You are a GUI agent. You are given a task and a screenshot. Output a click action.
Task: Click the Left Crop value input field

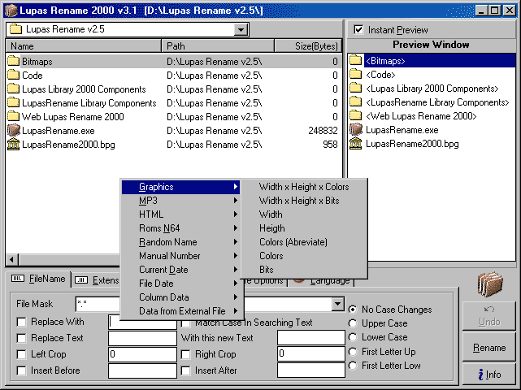[142, 354]
